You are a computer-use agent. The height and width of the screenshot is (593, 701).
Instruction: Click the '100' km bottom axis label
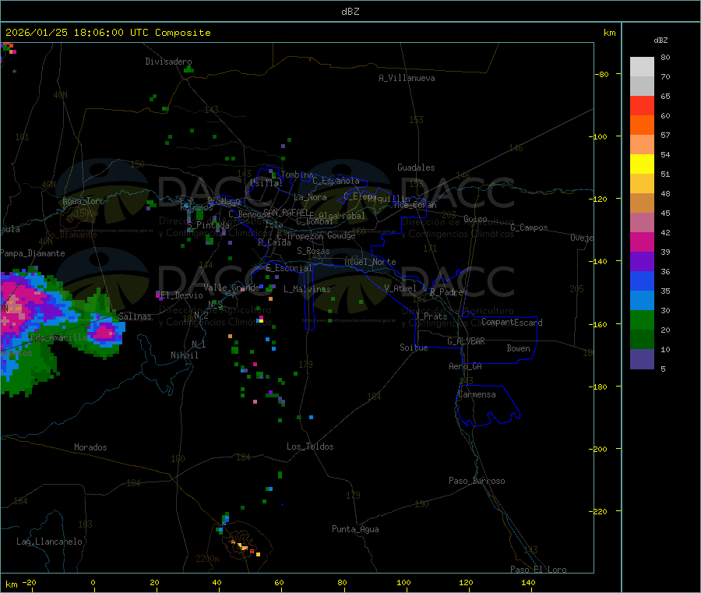pyautogui.click(x=403, y=582)
